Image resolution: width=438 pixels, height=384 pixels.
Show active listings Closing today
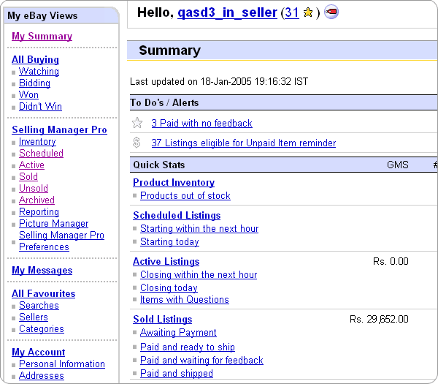(x=169, y=288)
